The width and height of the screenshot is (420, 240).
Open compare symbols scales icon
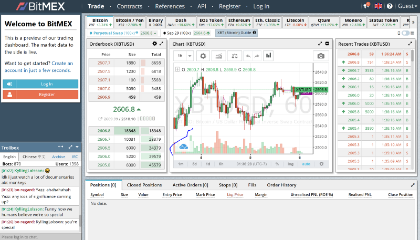click(x=235, y=56)
